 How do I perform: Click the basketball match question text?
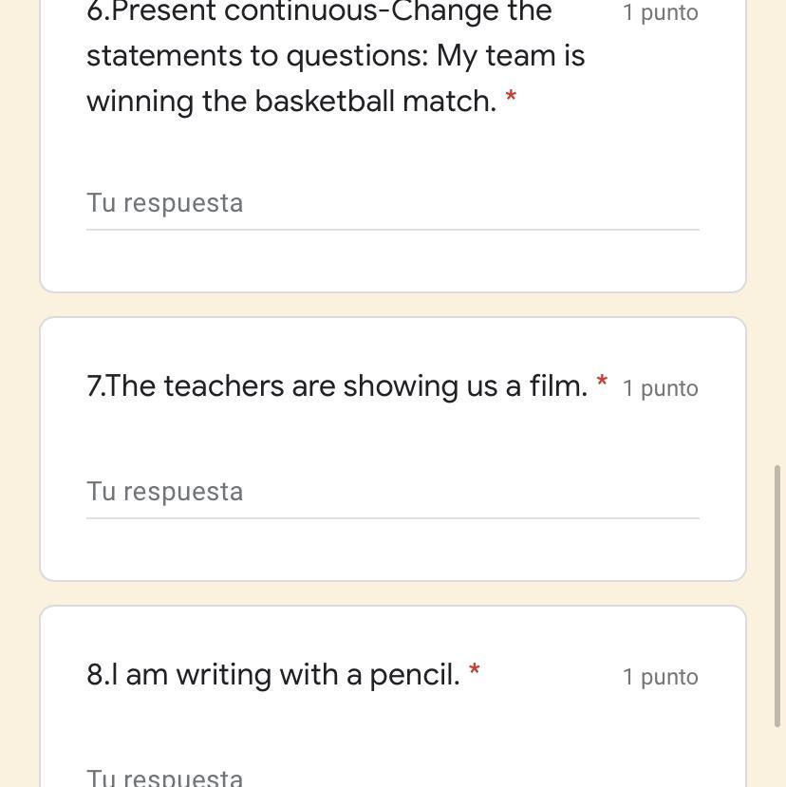[290, 101]
